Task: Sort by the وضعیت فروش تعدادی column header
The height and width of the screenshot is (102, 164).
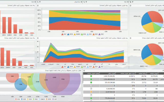Action: [91, 73]
